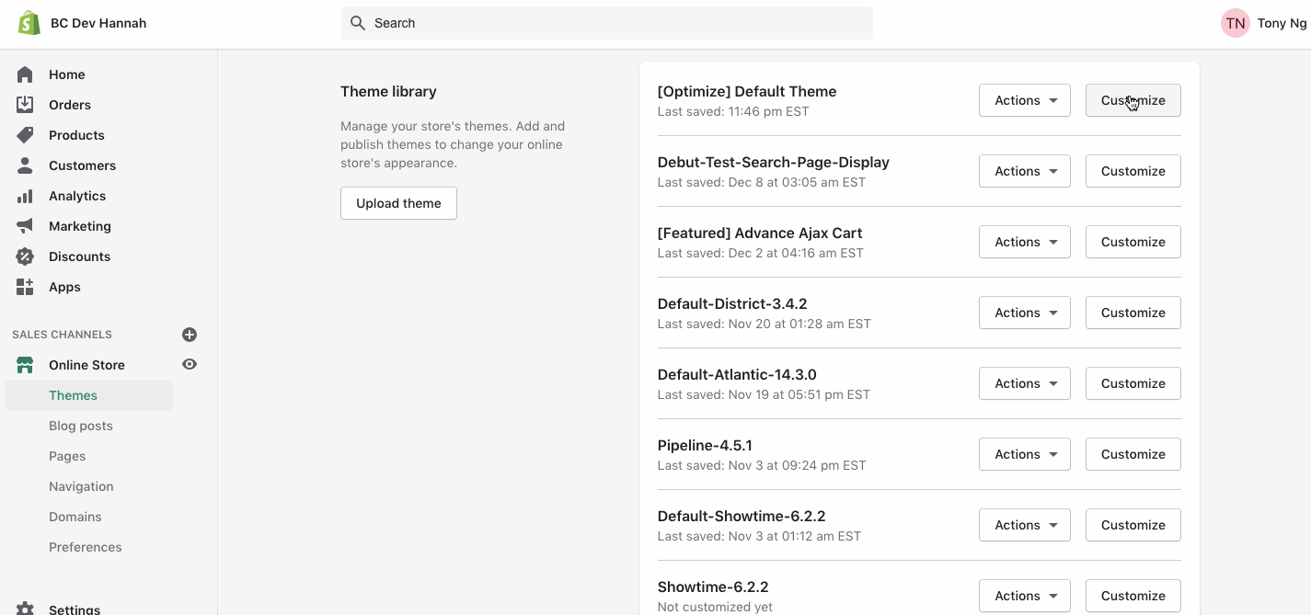The height and width of the screenshot is (615, 1311).
Task: Click the Marketing megaphone icon
Action: 25,226
